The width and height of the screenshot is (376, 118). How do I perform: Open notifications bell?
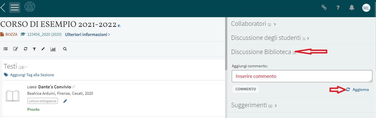(352, 8)
